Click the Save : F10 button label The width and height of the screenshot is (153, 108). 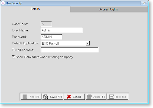[56, 97]
